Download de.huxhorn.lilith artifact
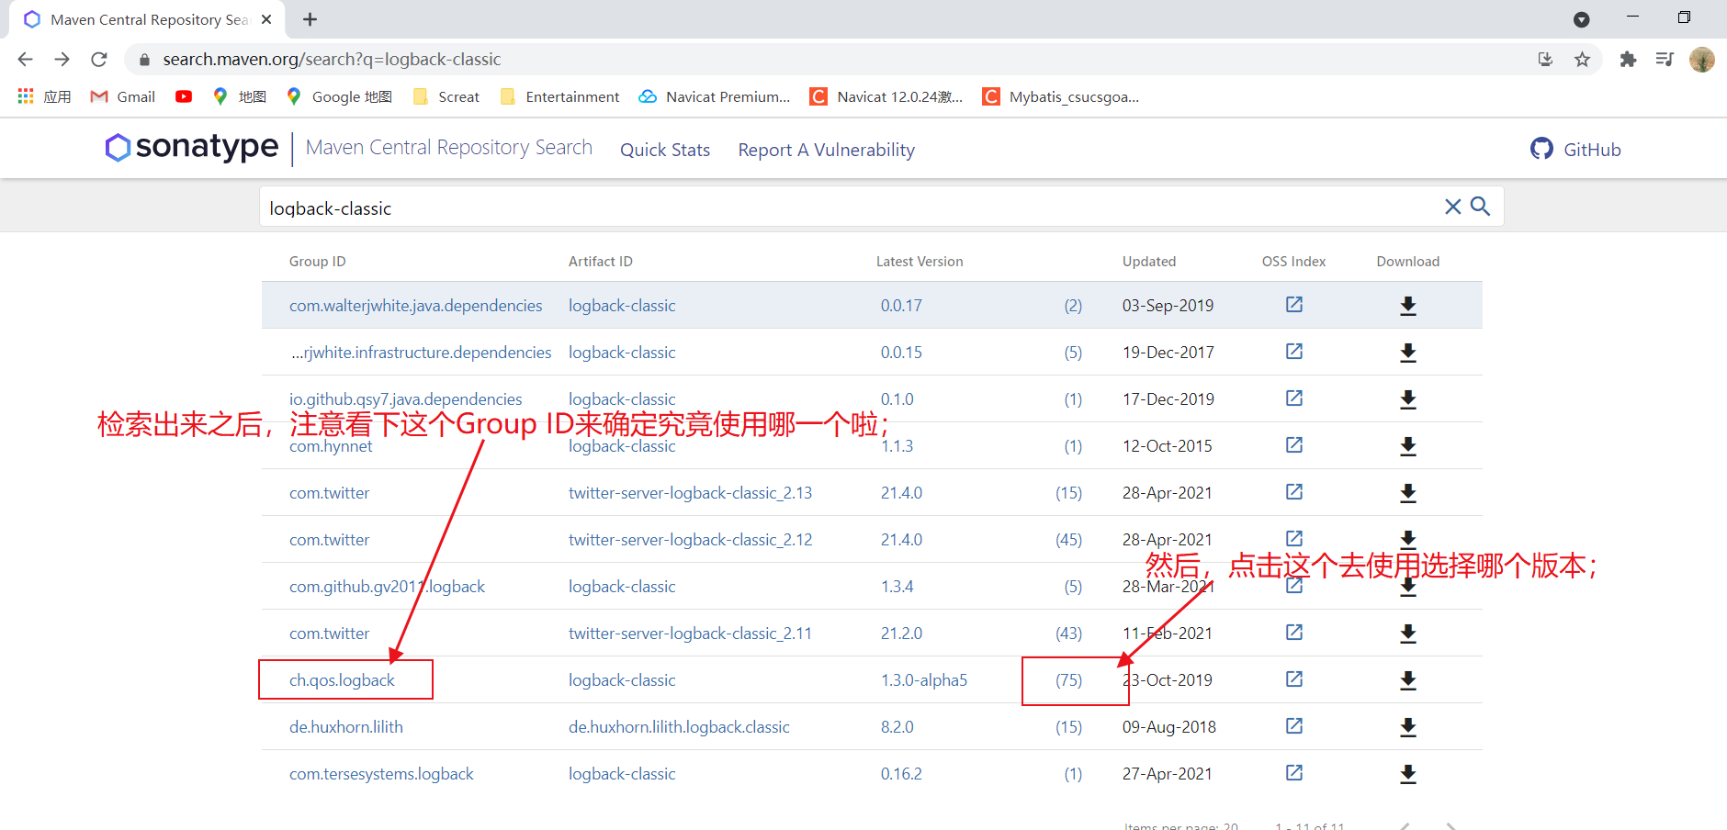1727x830 pixels. [x=1407, y=727]
